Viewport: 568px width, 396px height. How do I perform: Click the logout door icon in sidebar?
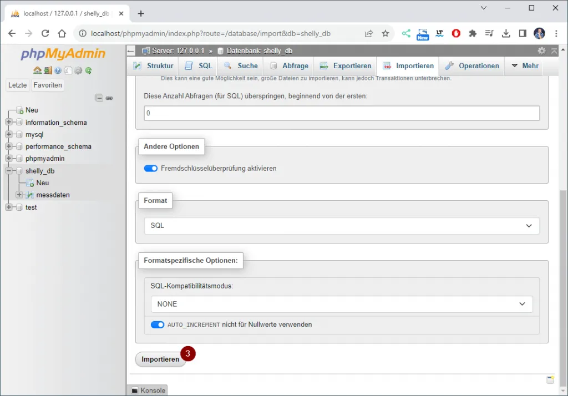pyautogui.click(x=48, y=70)
